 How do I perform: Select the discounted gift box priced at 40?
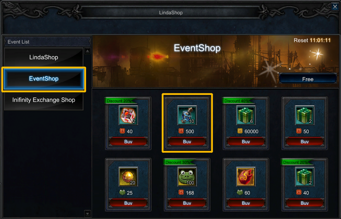(304, 177)
